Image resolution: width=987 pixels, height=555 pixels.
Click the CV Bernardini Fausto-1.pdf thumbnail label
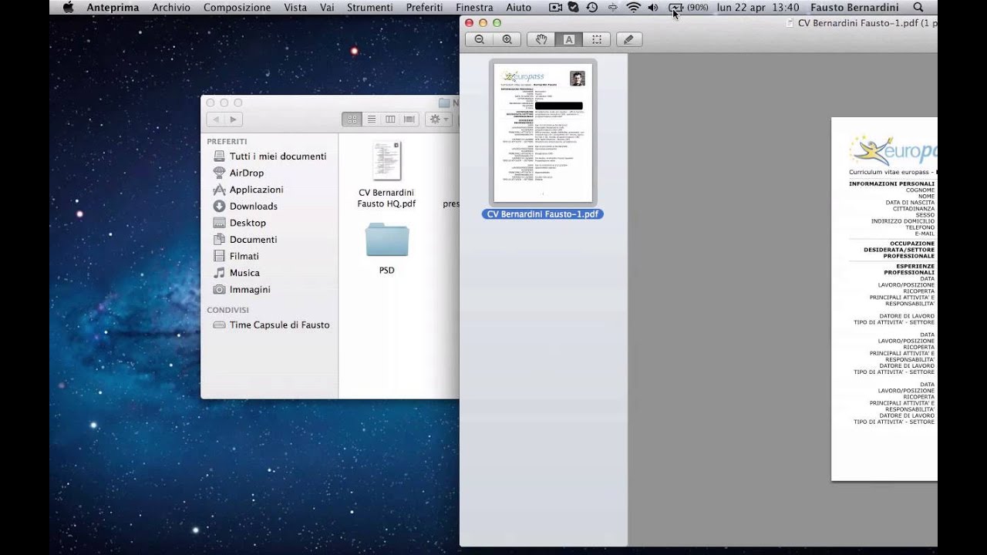[543, 214]
